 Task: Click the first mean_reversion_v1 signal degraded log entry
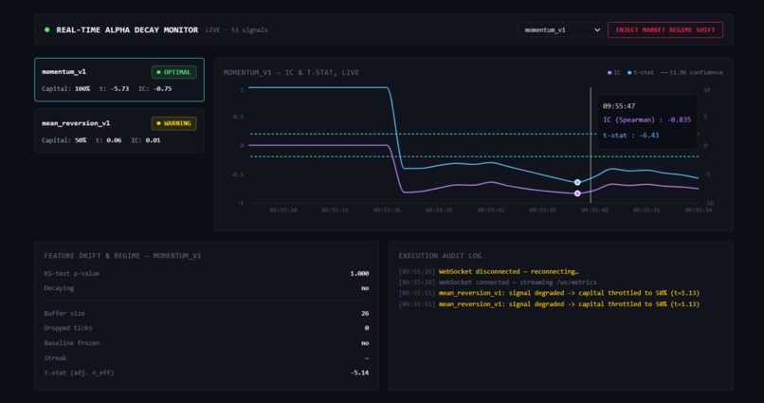coord(549,293)
